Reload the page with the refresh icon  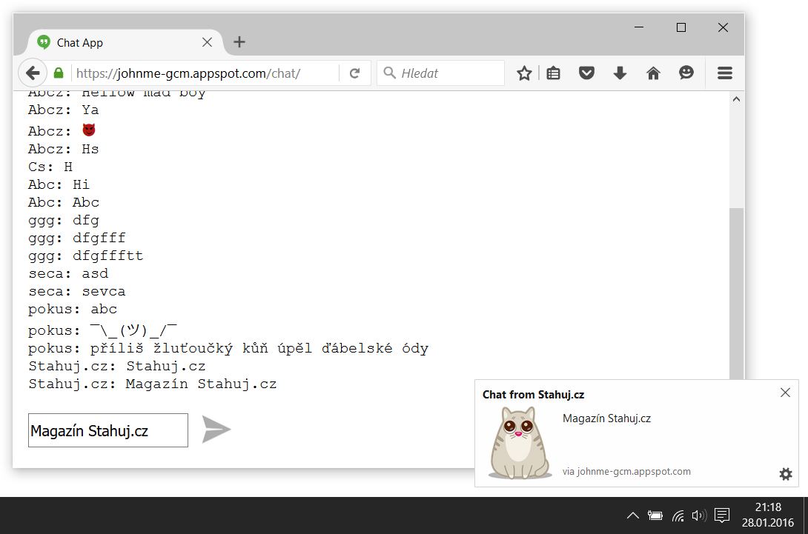pyautogui.click(x=354, y=73)
